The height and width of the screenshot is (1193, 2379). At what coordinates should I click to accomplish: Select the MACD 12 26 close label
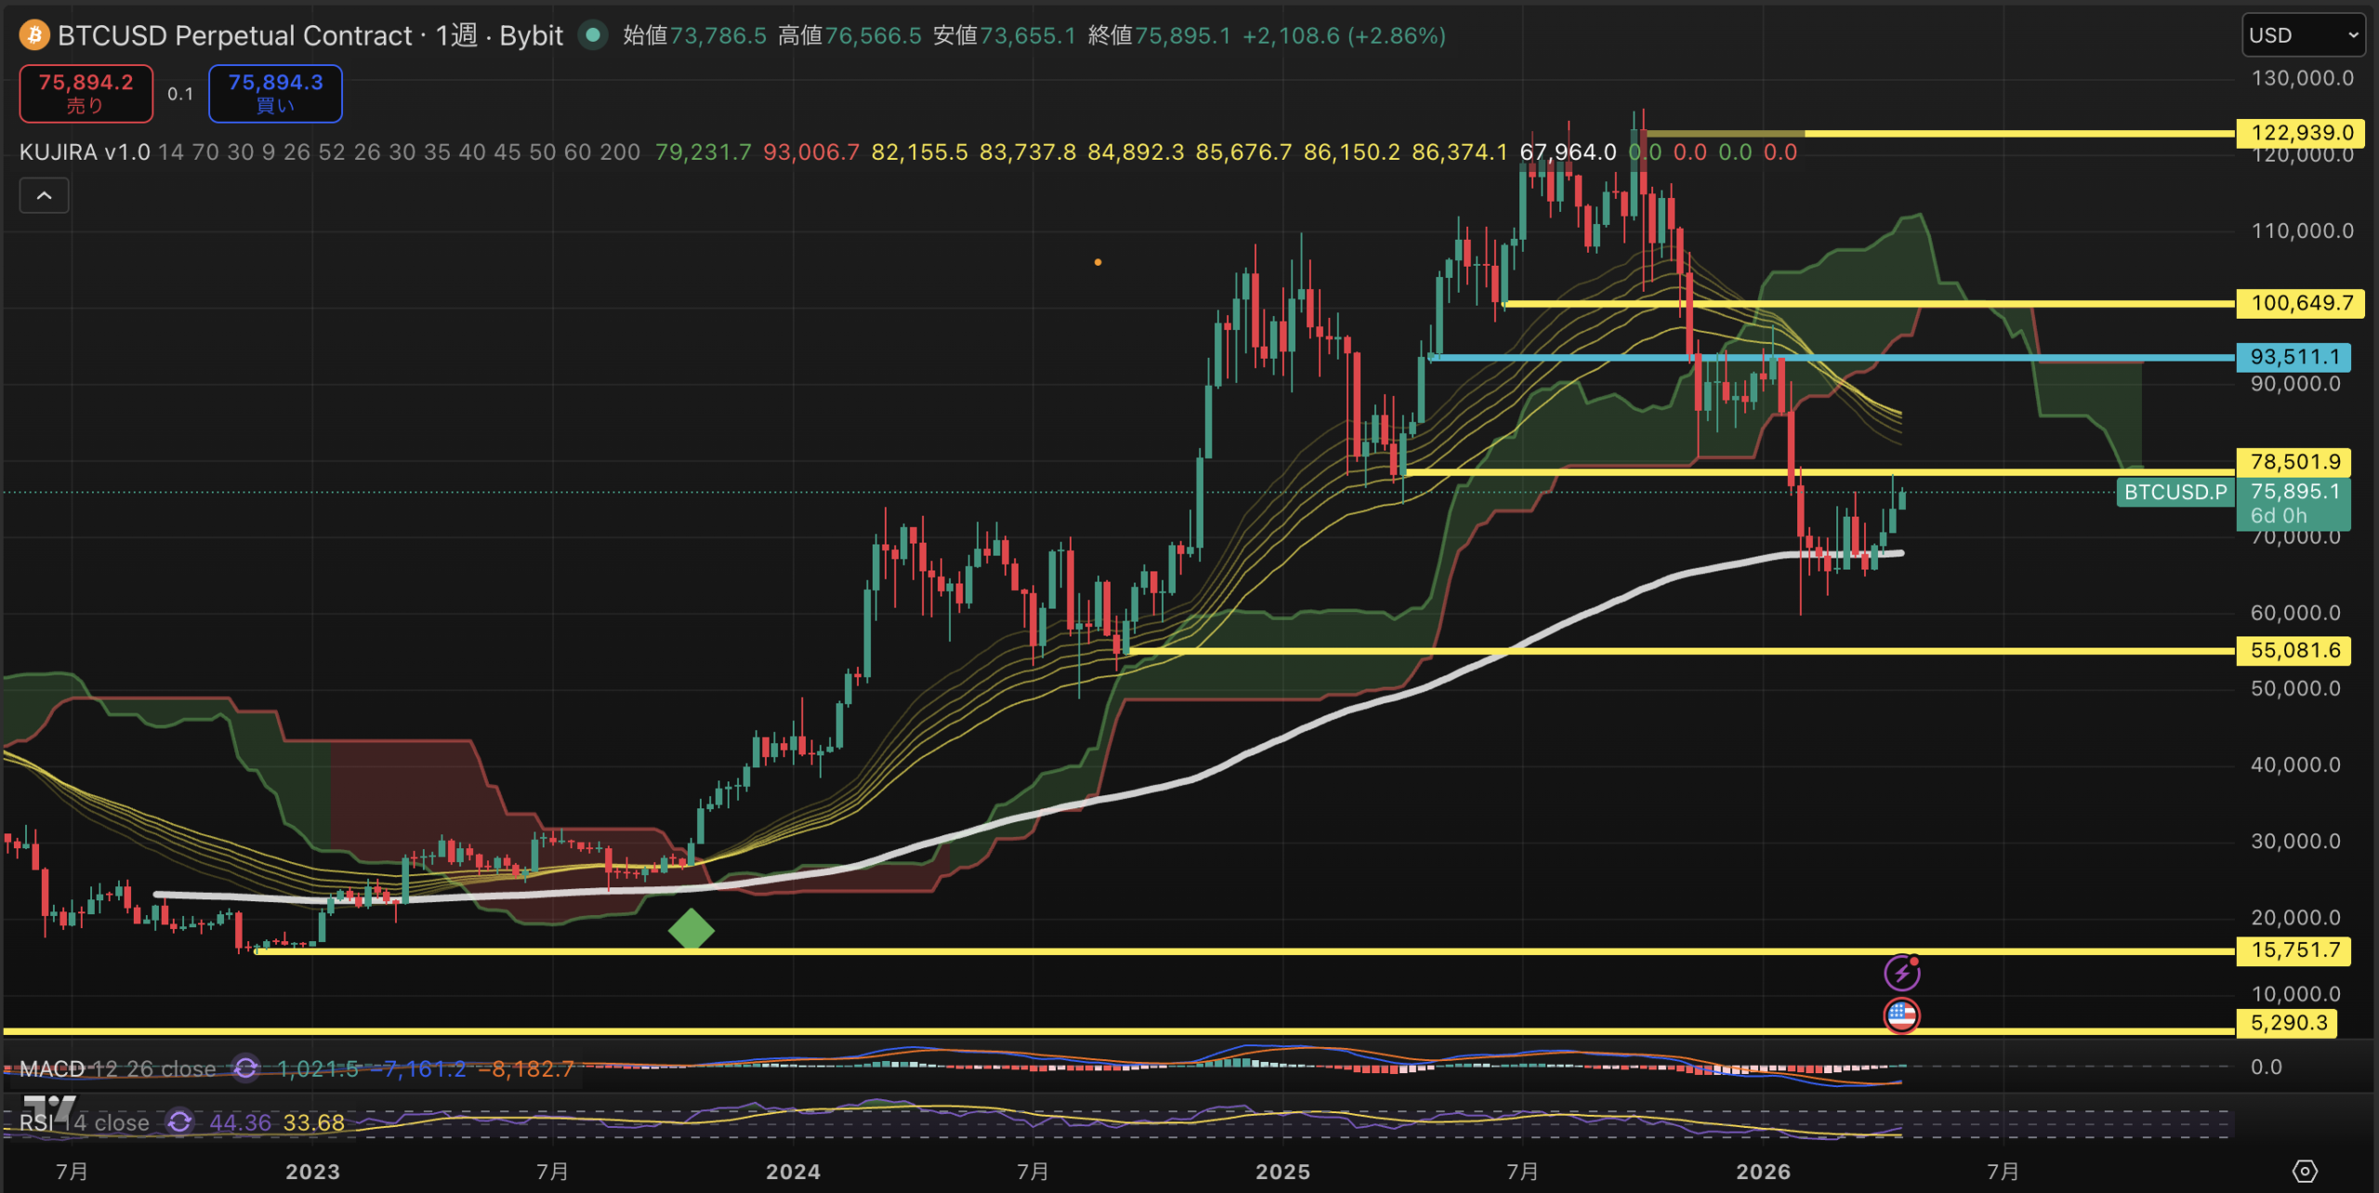coord(117,1068)
